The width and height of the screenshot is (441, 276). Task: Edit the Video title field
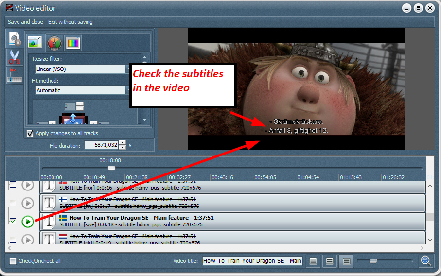252,261
